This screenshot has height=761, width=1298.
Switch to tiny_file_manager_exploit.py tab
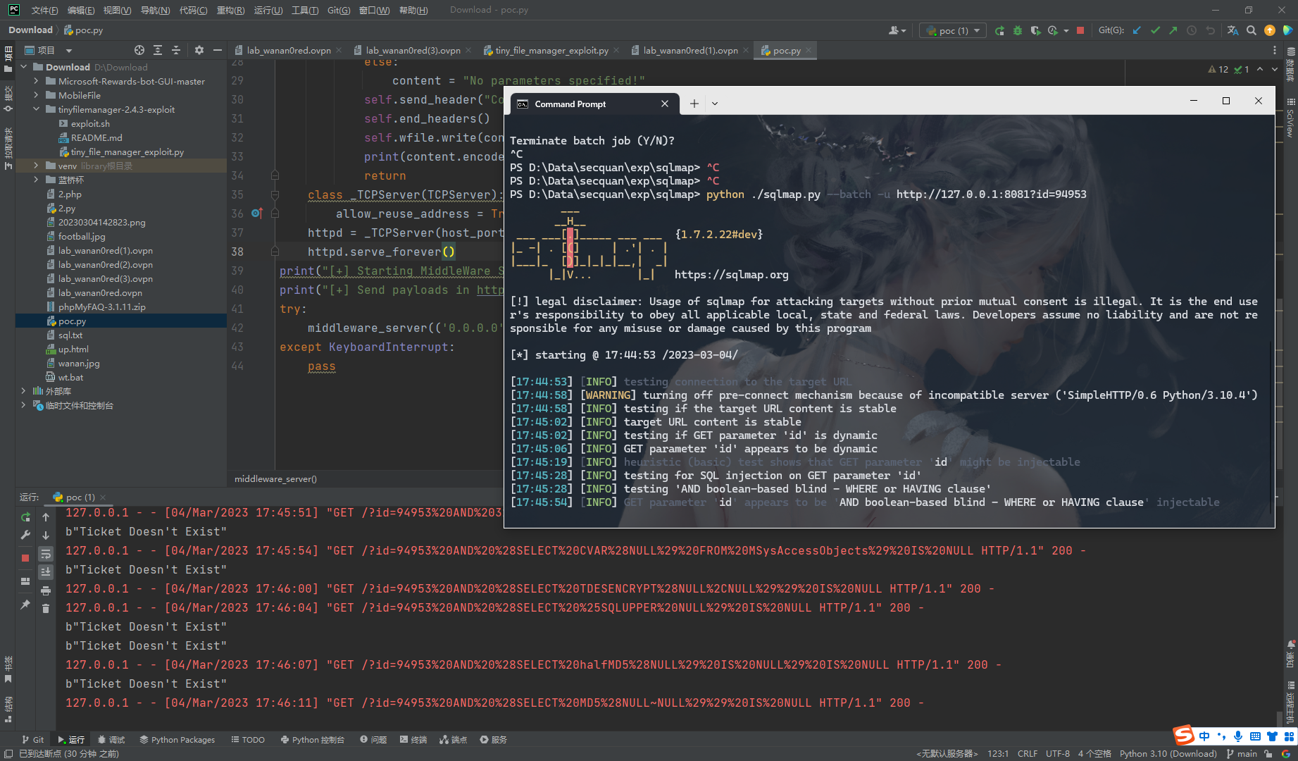tap(551, 51)
